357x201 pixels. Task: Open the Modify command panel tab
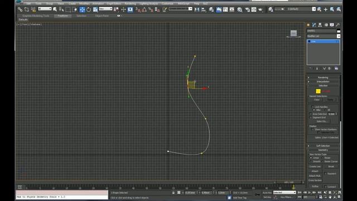[x=314, y=25]
